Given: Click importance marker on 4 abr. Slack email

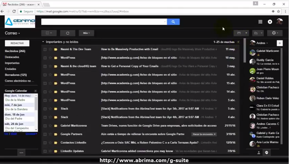Looking at the screenshot, I should click(x=55, y=117).
